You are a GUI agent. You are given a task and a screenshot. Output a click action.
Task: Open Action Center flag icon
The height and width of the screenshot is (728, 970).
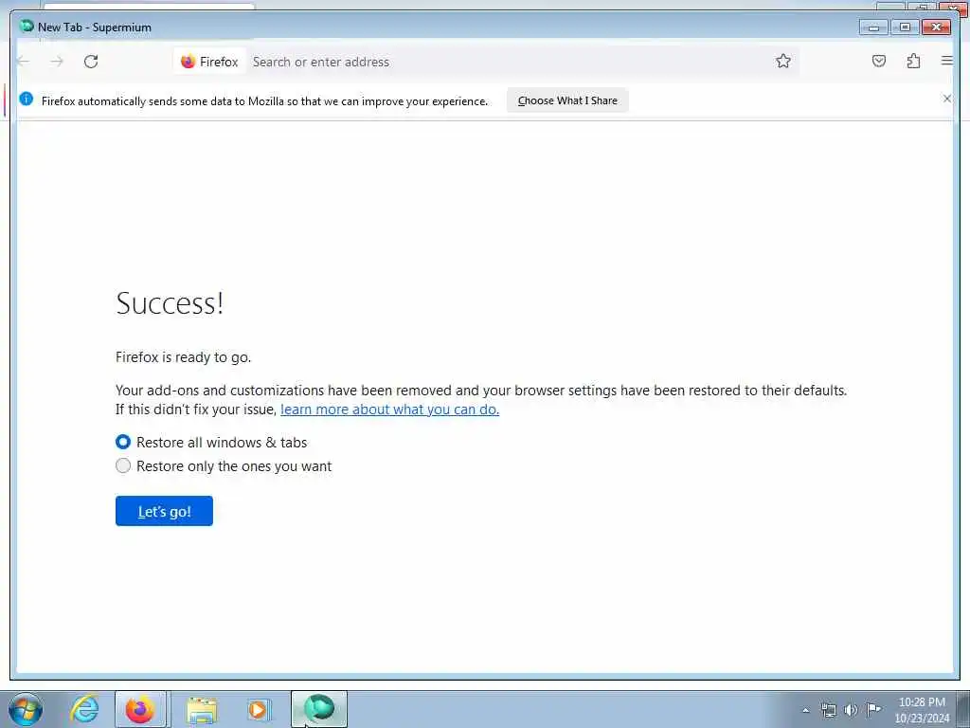click(x=873, y=709)
